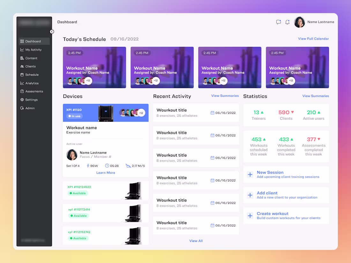Collapse the sidebar using the circular arrow
The image size is (351, 263).
(52, 32)
